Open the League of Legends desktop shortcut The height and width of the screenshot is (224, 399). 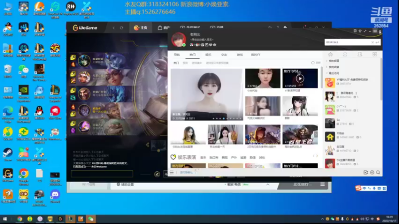point(55,94)
